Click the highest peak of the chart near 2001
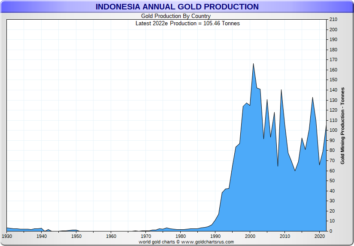This screenshot has width=354, height=246. tap(253, 64)
